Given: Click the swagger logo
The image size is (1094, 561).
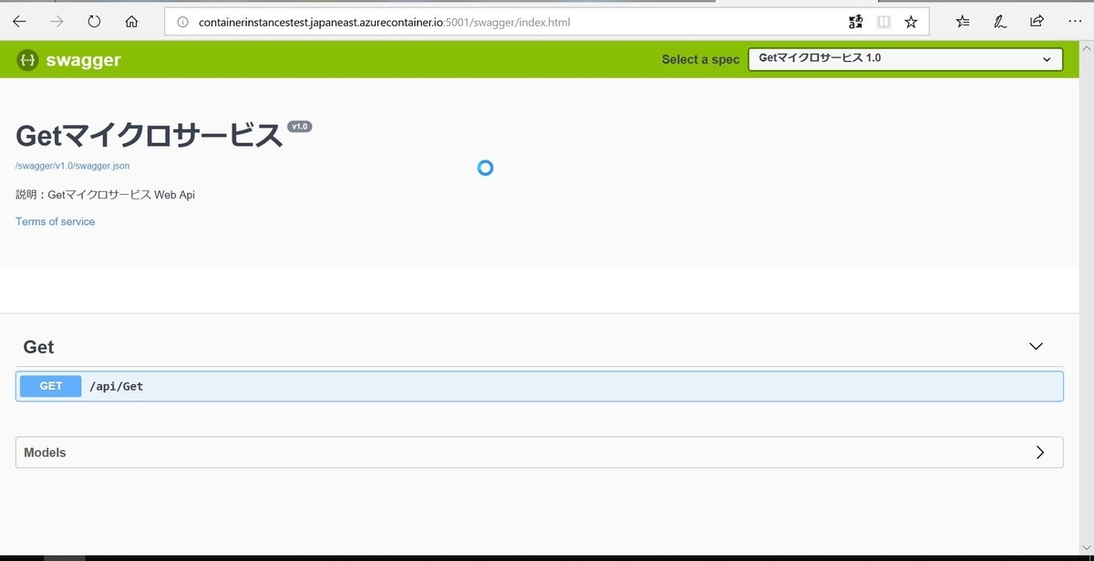Looking at the screenshot, I should coord(68,60).
